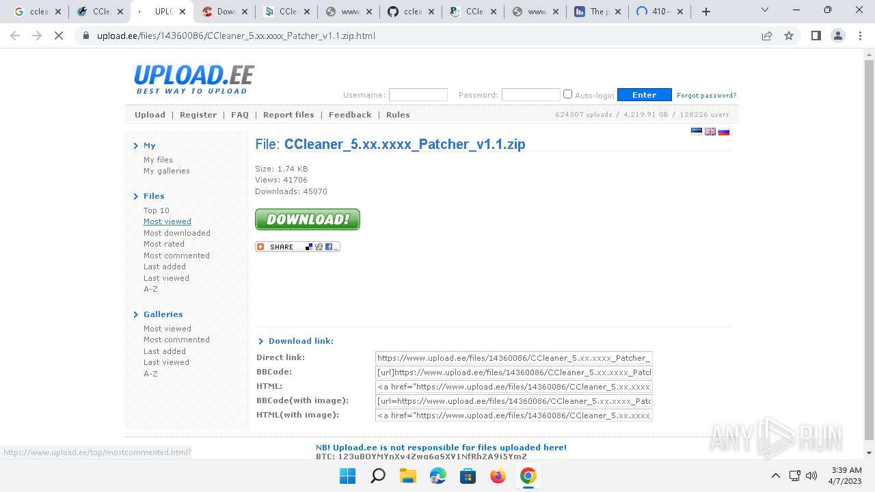
Task: Open Top 10 files link
Action: [157, 210]
